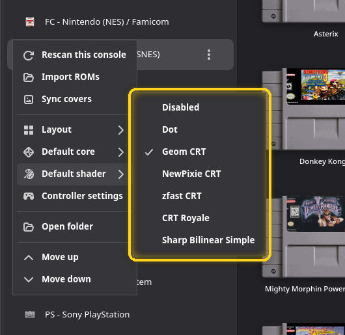The image size is (345, 335).
Task: Click the PlayStation console icon in sidebar
Action: pos(30,315)
